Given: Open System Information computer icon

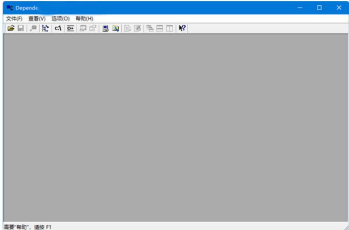Looking at the screenshot, I should (x=105, y=28).
